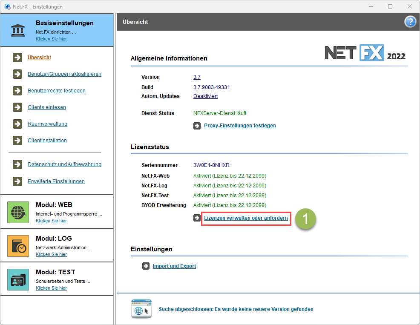Click the Net.FX-Log license status text
This screenshot has width=420, height=325.
pyautogui.click(x=230, y=185)
